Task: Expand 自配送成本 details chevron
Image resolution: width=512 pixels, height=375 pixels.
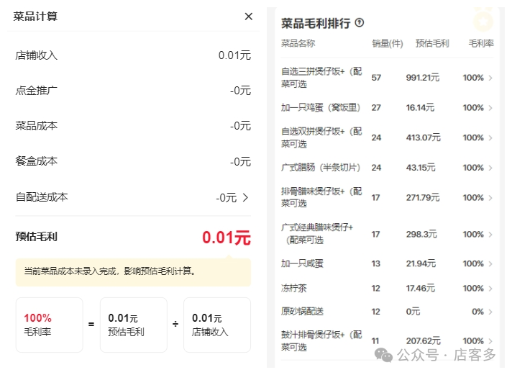Action: point(245,197)
